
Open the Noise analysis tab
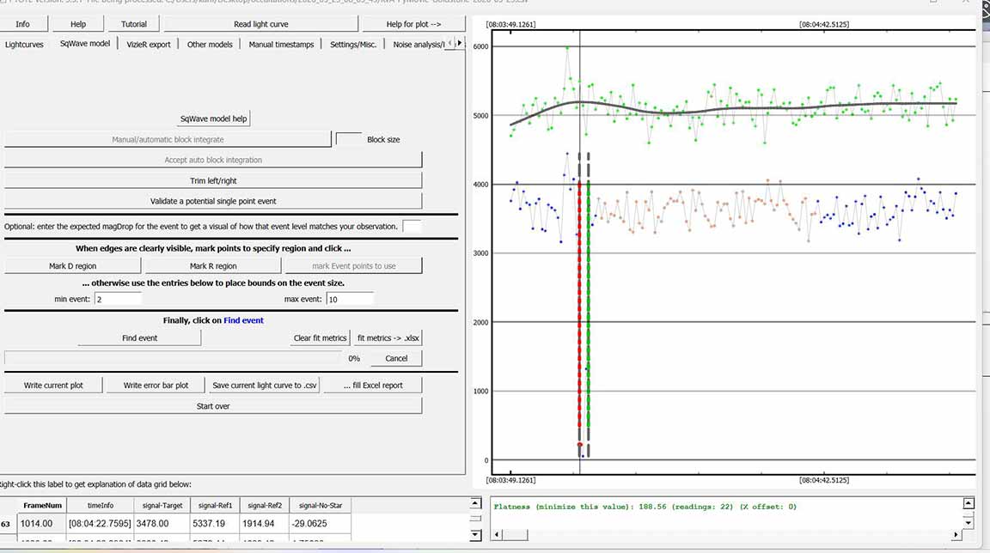419,44
